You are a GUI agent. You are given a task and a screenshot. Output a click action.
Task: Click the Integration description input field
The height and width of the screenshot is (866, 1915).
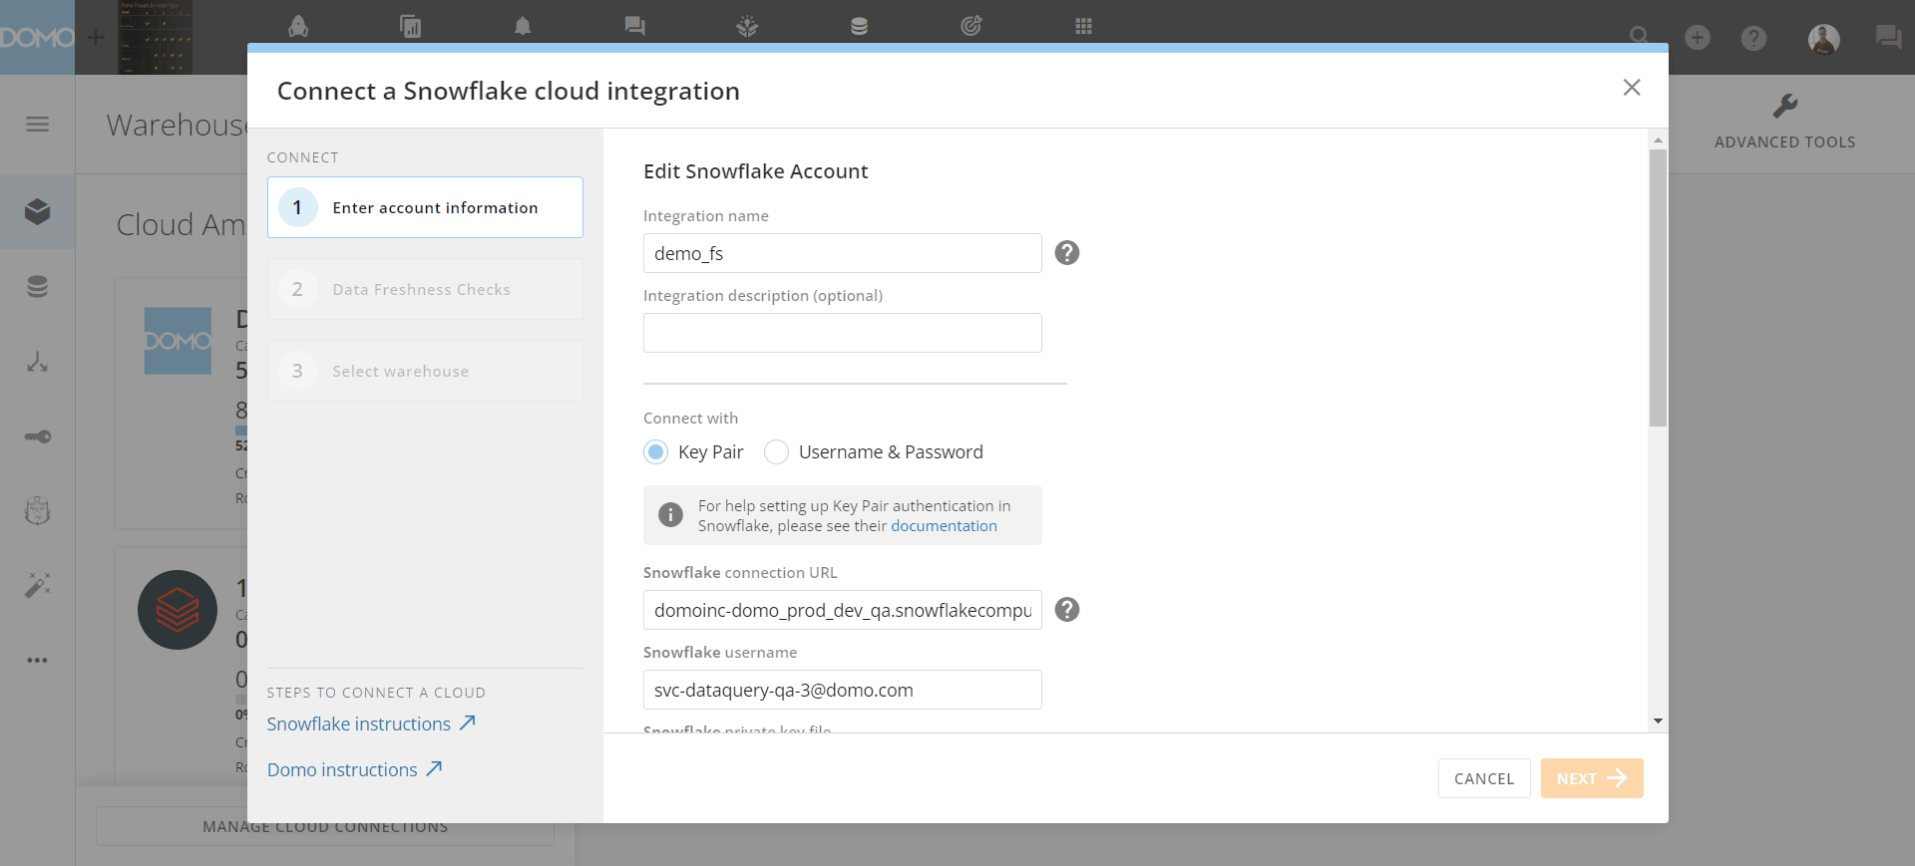click(x=843, y=333)
